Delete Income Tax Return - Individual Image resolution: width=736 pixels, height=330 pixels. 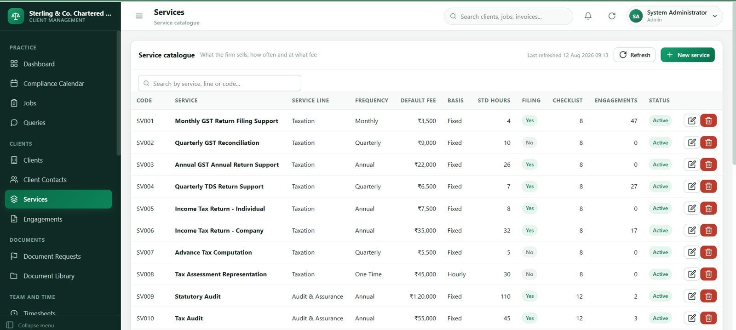(708, 208)
